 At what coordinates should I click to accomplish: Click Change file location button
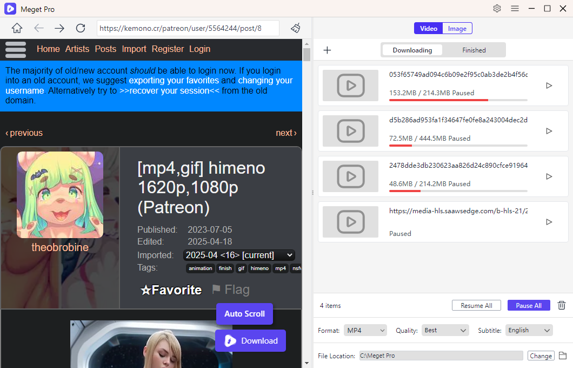coord(541,356)
